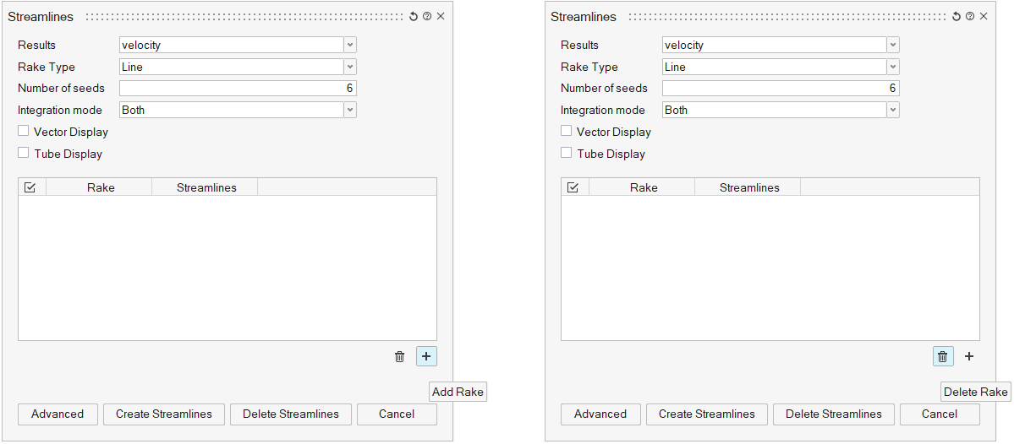Click the Add Rake plus icon in left panel

(x=426, y=357)
